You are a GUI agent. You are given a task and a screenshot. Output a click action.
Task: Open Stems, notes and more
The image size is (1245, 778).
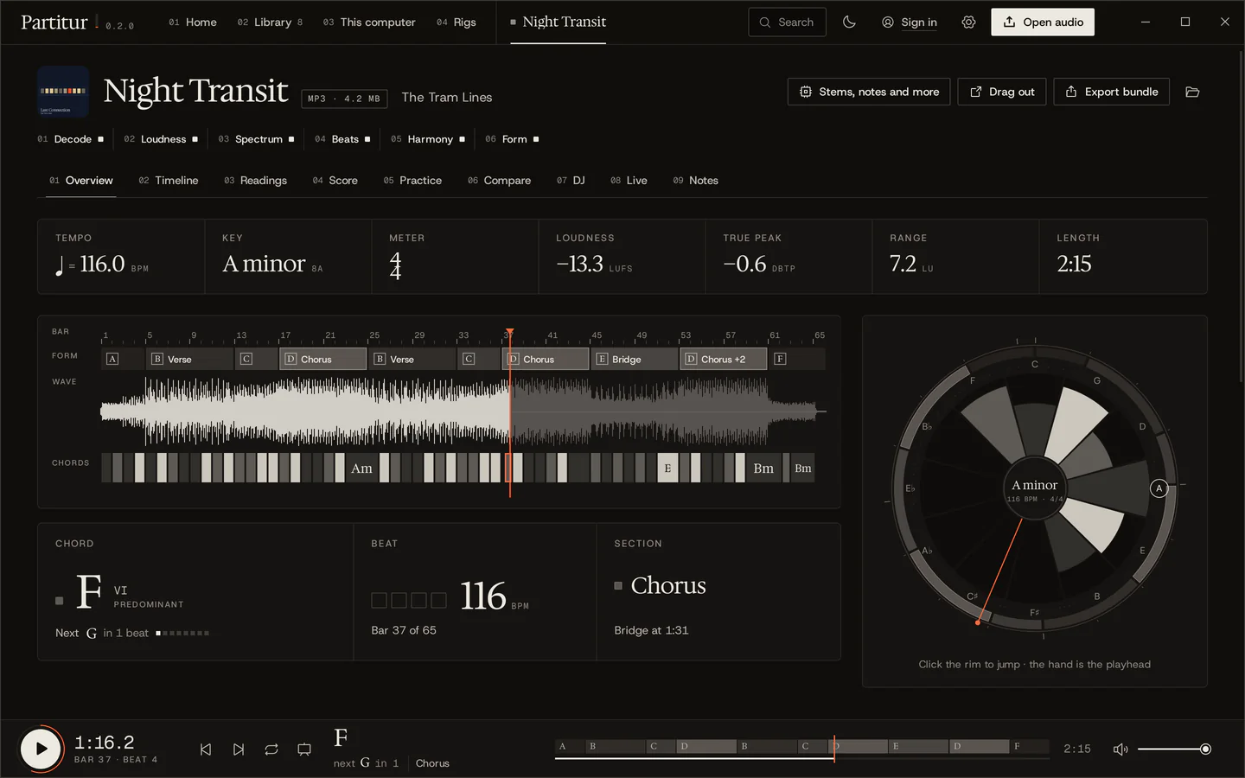click(x=869, y=92)
